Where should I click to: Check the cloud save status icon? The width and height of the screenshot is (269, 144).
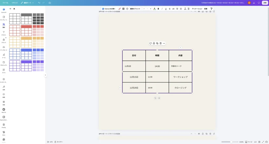50,3
